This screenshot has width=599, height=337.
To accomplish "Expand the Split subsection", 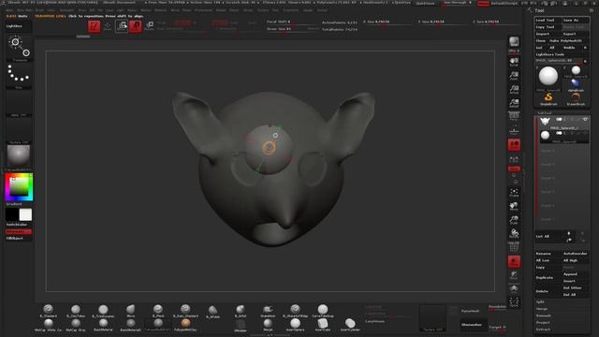I will click(x=540, y=301).
